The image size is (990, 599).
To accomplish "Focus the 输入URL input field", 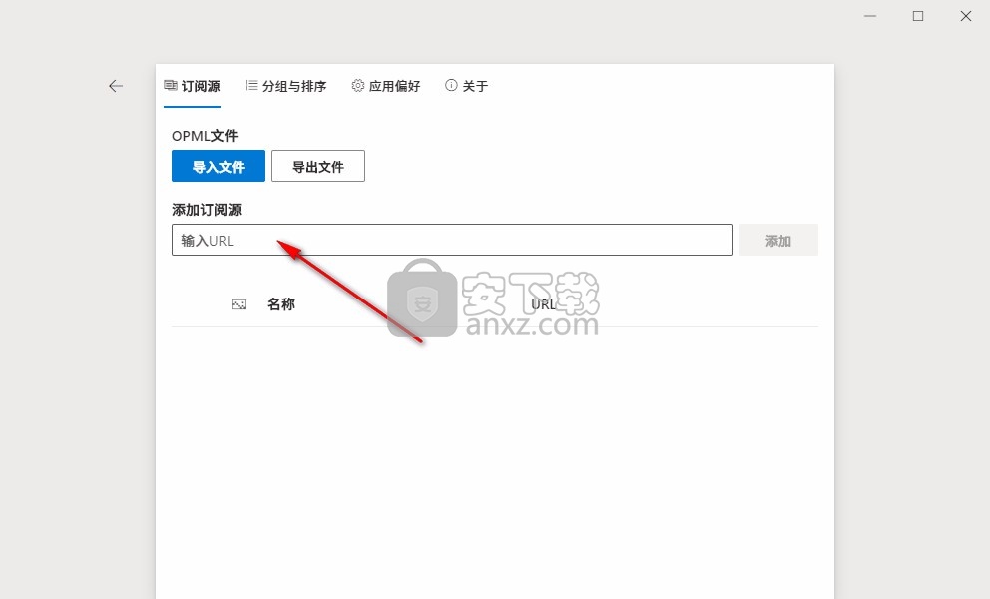I will pyautogui.click(x=452, y=241).
